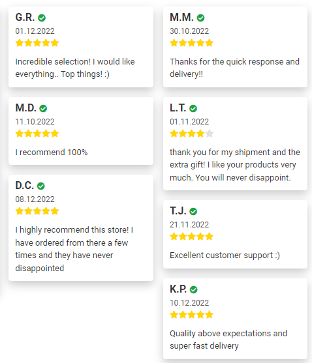
Task: Click the verified checkmark beside L.T.
Action: [x=193, y=108]
